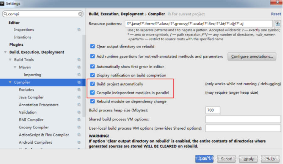Uncheck Clear output directory on rebuild
This screenshot has width=283, height=164.
[x=93, y=46]
